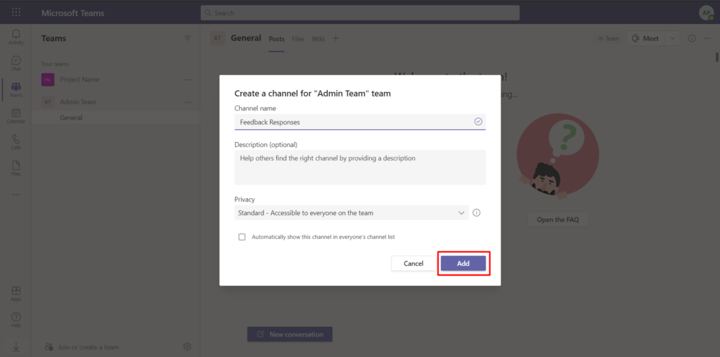Click the privacy info icon
The height and width of the screenshot is (357, 720).
[x=477, y=212]
